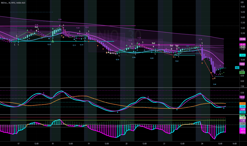Image resolution: width=247 pixels, height=146 pixels.
Task: Select the purple 0.14 oscillator tag
Action: tap(242, 97)
